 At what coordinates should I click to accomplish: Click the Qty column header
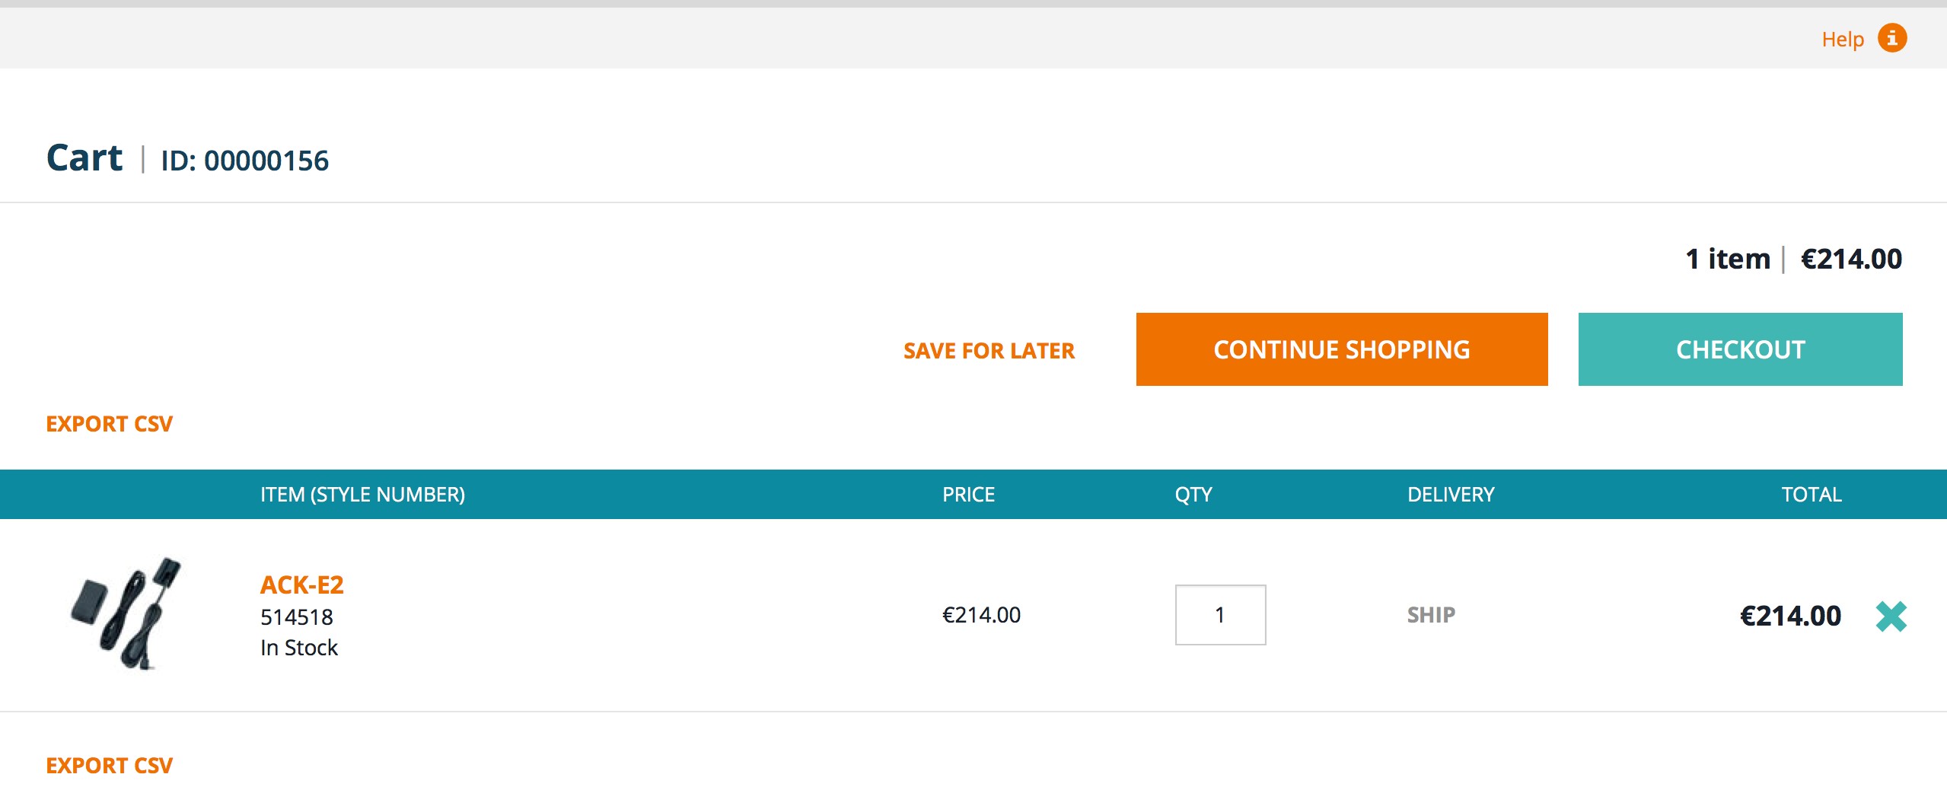pyautogui.click(x=1193, y=495)
